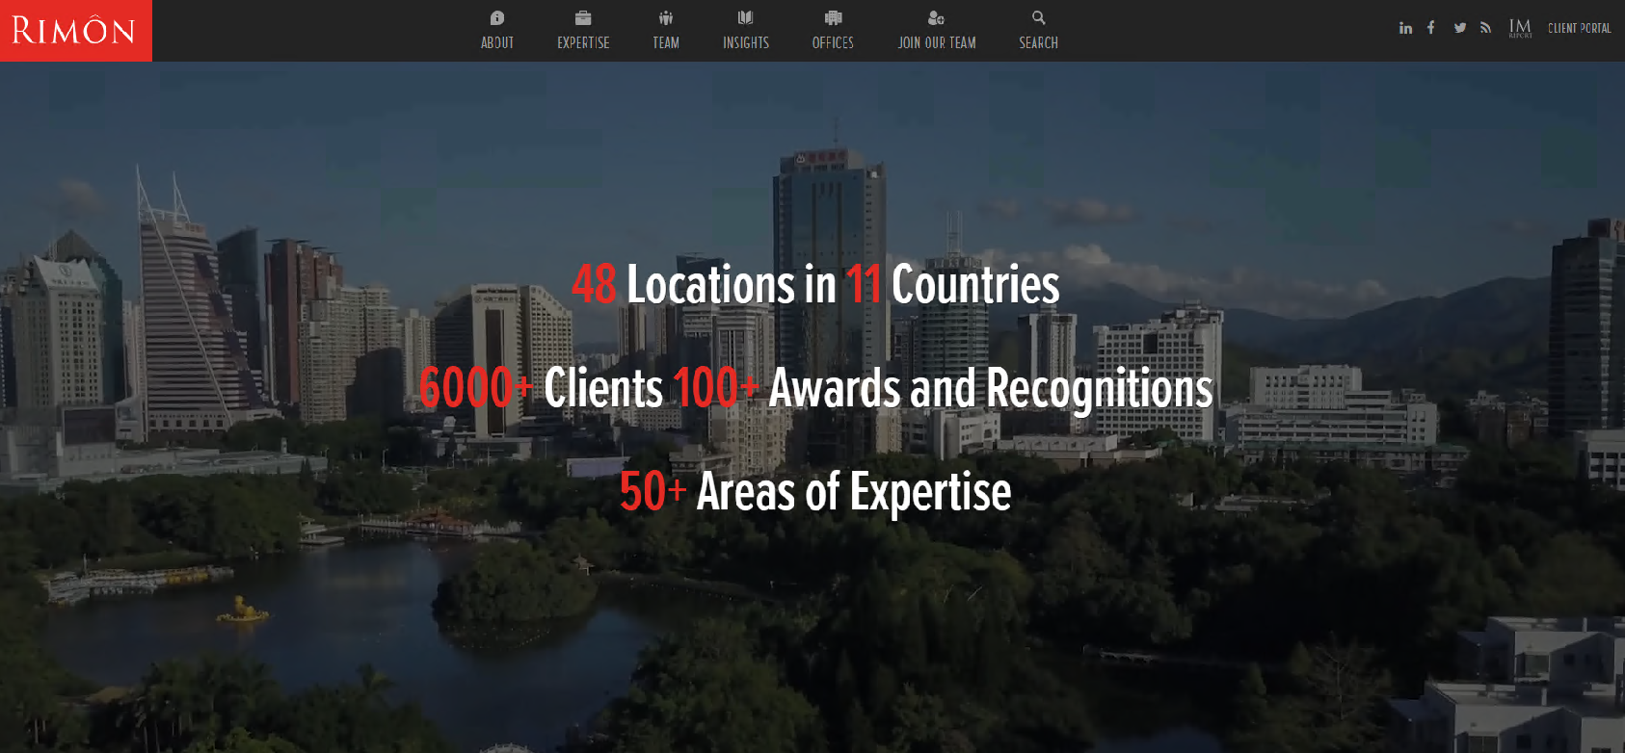This screenshot has width=1625, height=753.
Task: Click the '6000+ Clients' text
Action: 541,388
